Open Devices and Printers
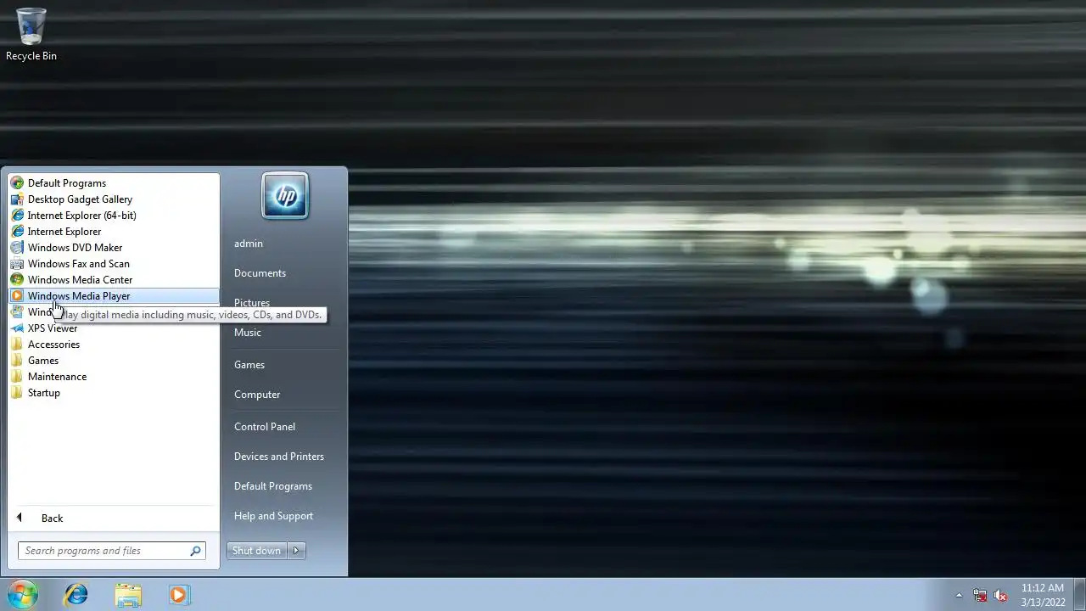Screen dimensions: 1086x611 coord(279,457)
